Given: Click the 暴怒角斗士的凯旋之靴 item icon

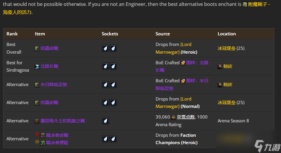Looking at the screenshot, I should click(x=37, y=121).
